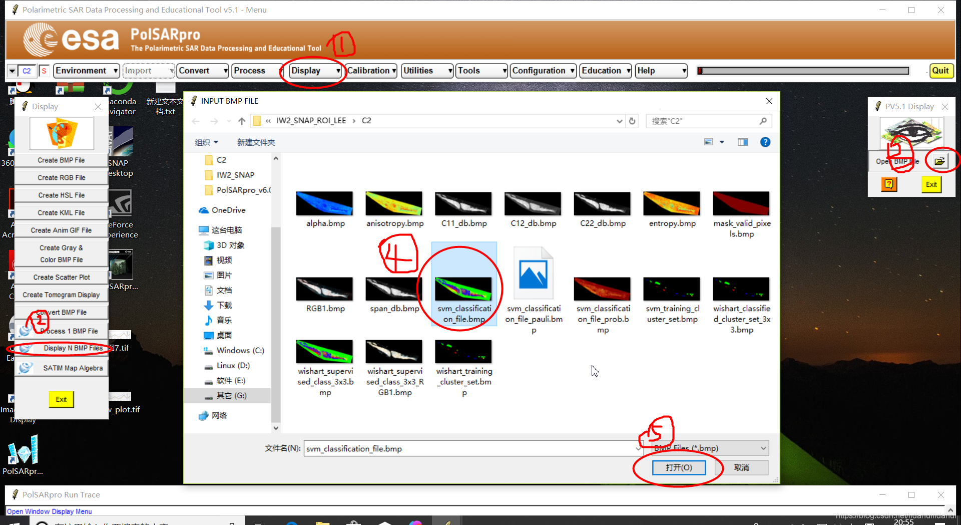Open 组织 organize menu
This screenshot has width=961, height=525.
click(x=206, y=142)
